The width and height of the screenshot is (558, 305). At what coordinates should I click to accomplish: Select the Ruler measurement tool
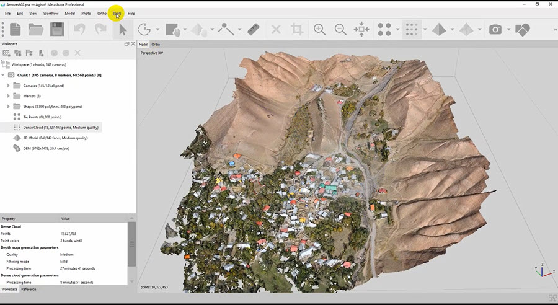coord(252,29)
